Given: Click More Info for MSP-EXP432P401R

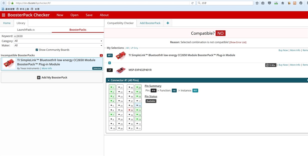Looking at the screenshot, I should [x=295, y=65].
